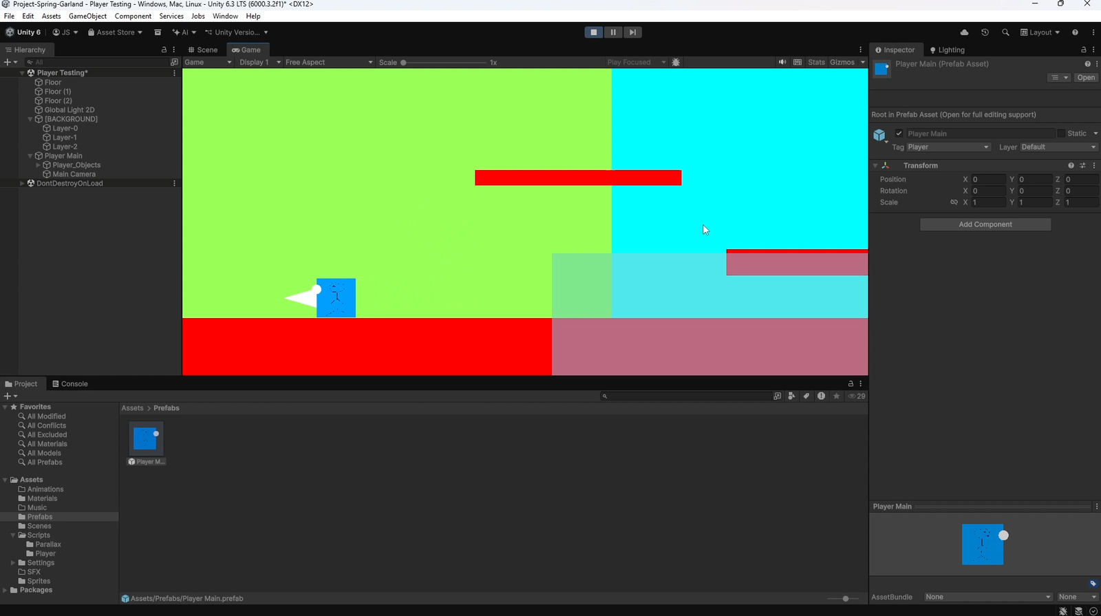The width and height of the screenshot is (1101, 616).
Task: Toggle Scale constrained proportions link icon
Action: (954, 202)
